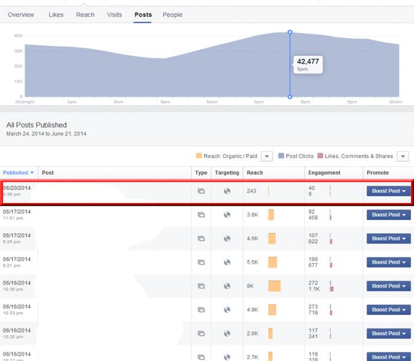
Task: Boost the post with 4.9K reach
Action: coord(389,310)
